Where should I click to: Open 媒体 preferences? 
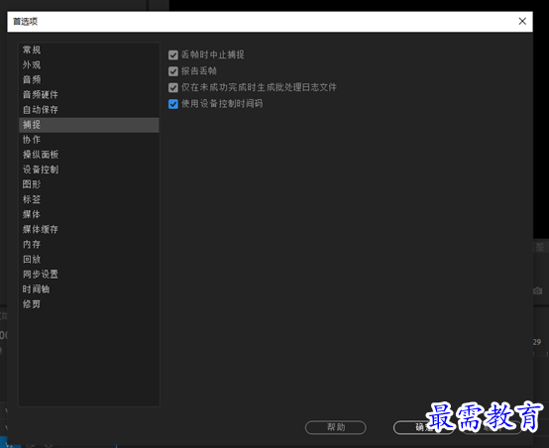tap(89, 215)
